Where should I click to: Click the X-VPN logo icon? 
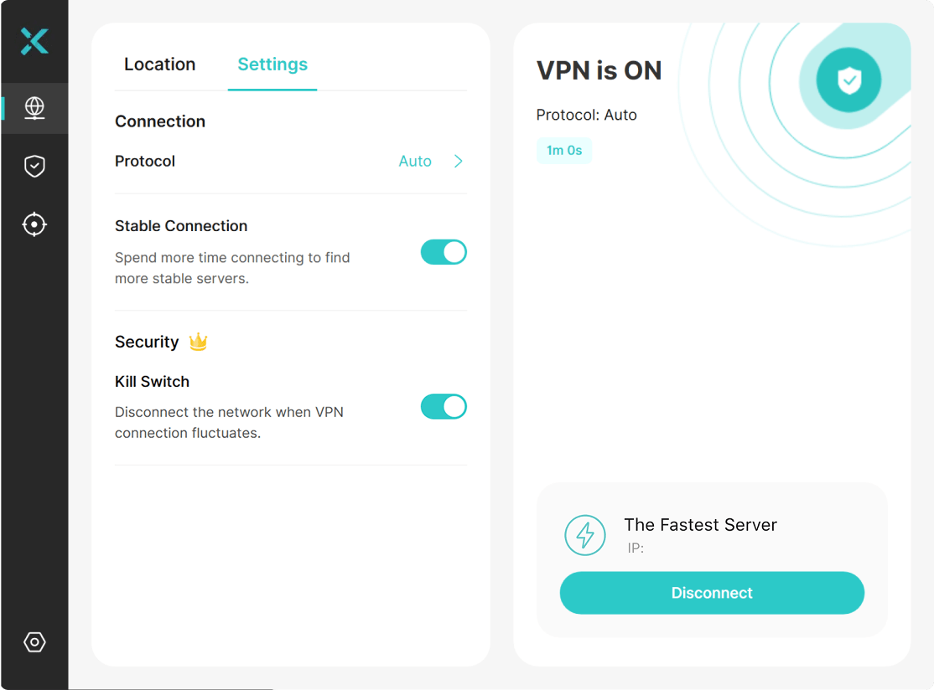(34, 42)
